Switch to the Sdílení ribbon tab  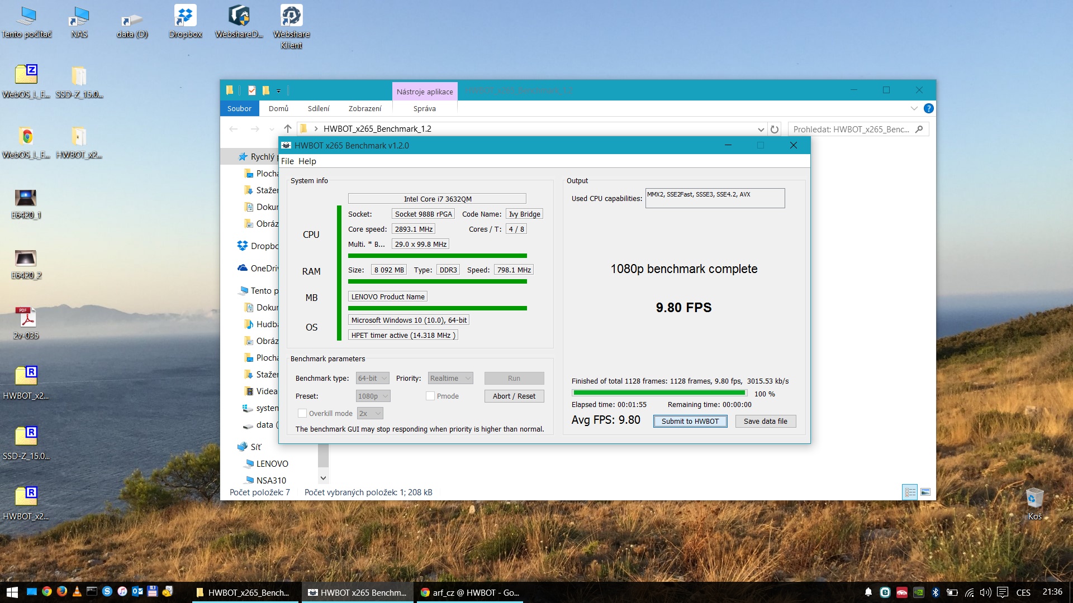pyautogui.click(x=319, y=108)
